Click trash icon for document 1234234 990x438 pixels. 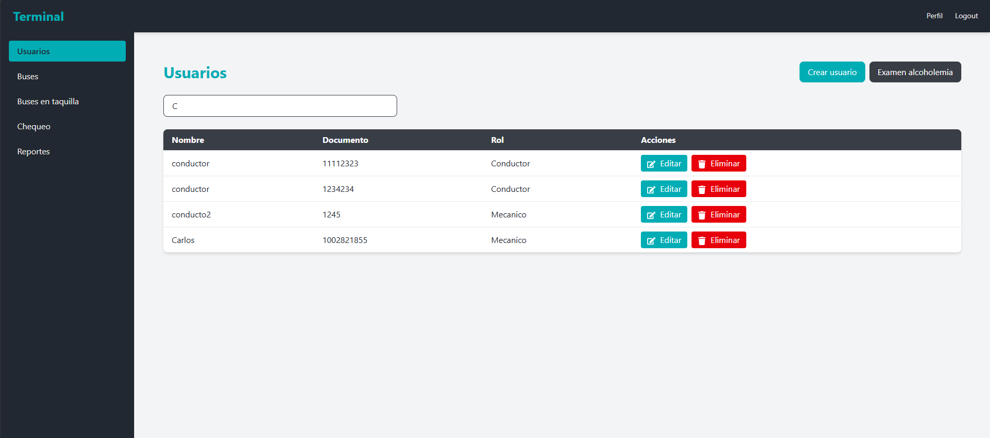pyautogui.click(x=701, y=189)
